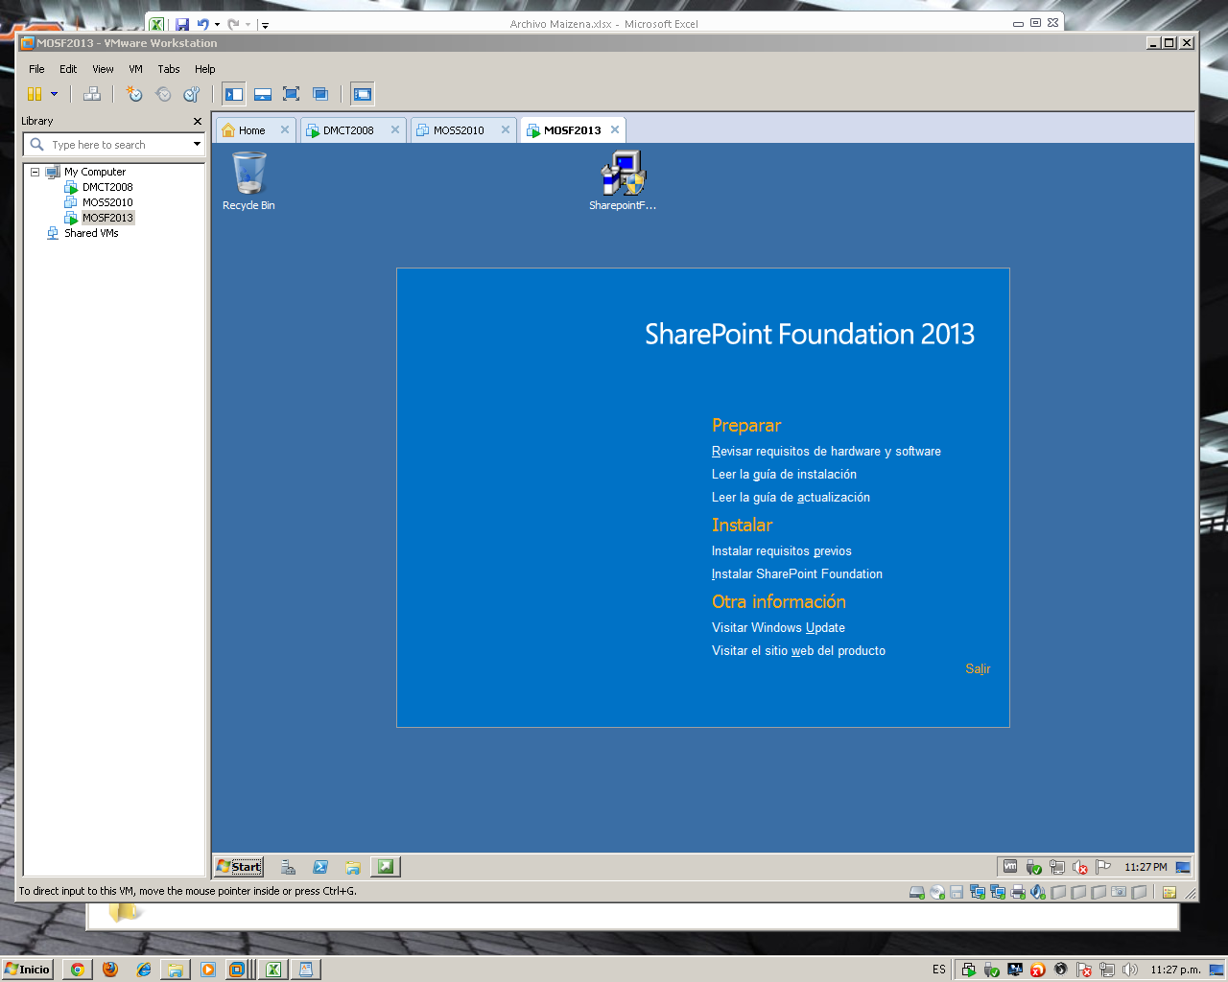Image resolution: width=1228 pixels, height=982 pixels.
Task: Open Server Manager in guest taskbar
Action: (x=288, y=867)
